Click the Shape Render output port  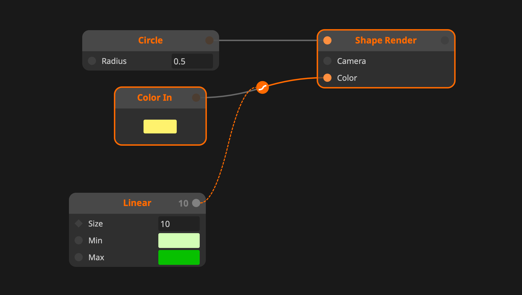(445, 40)
